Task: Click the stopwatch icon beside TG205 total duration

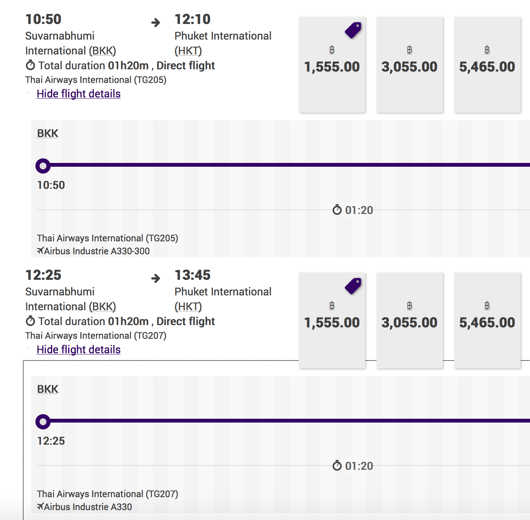Action: click(30, 65)
